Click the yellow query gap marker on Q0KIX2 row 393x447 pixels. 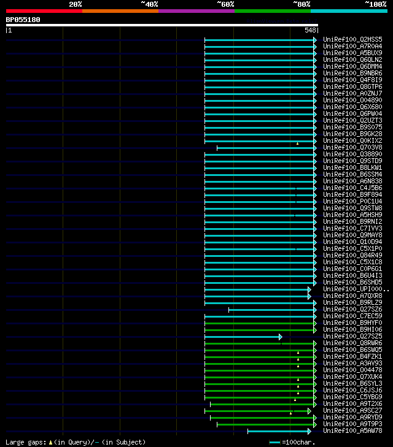coord(297,143)
